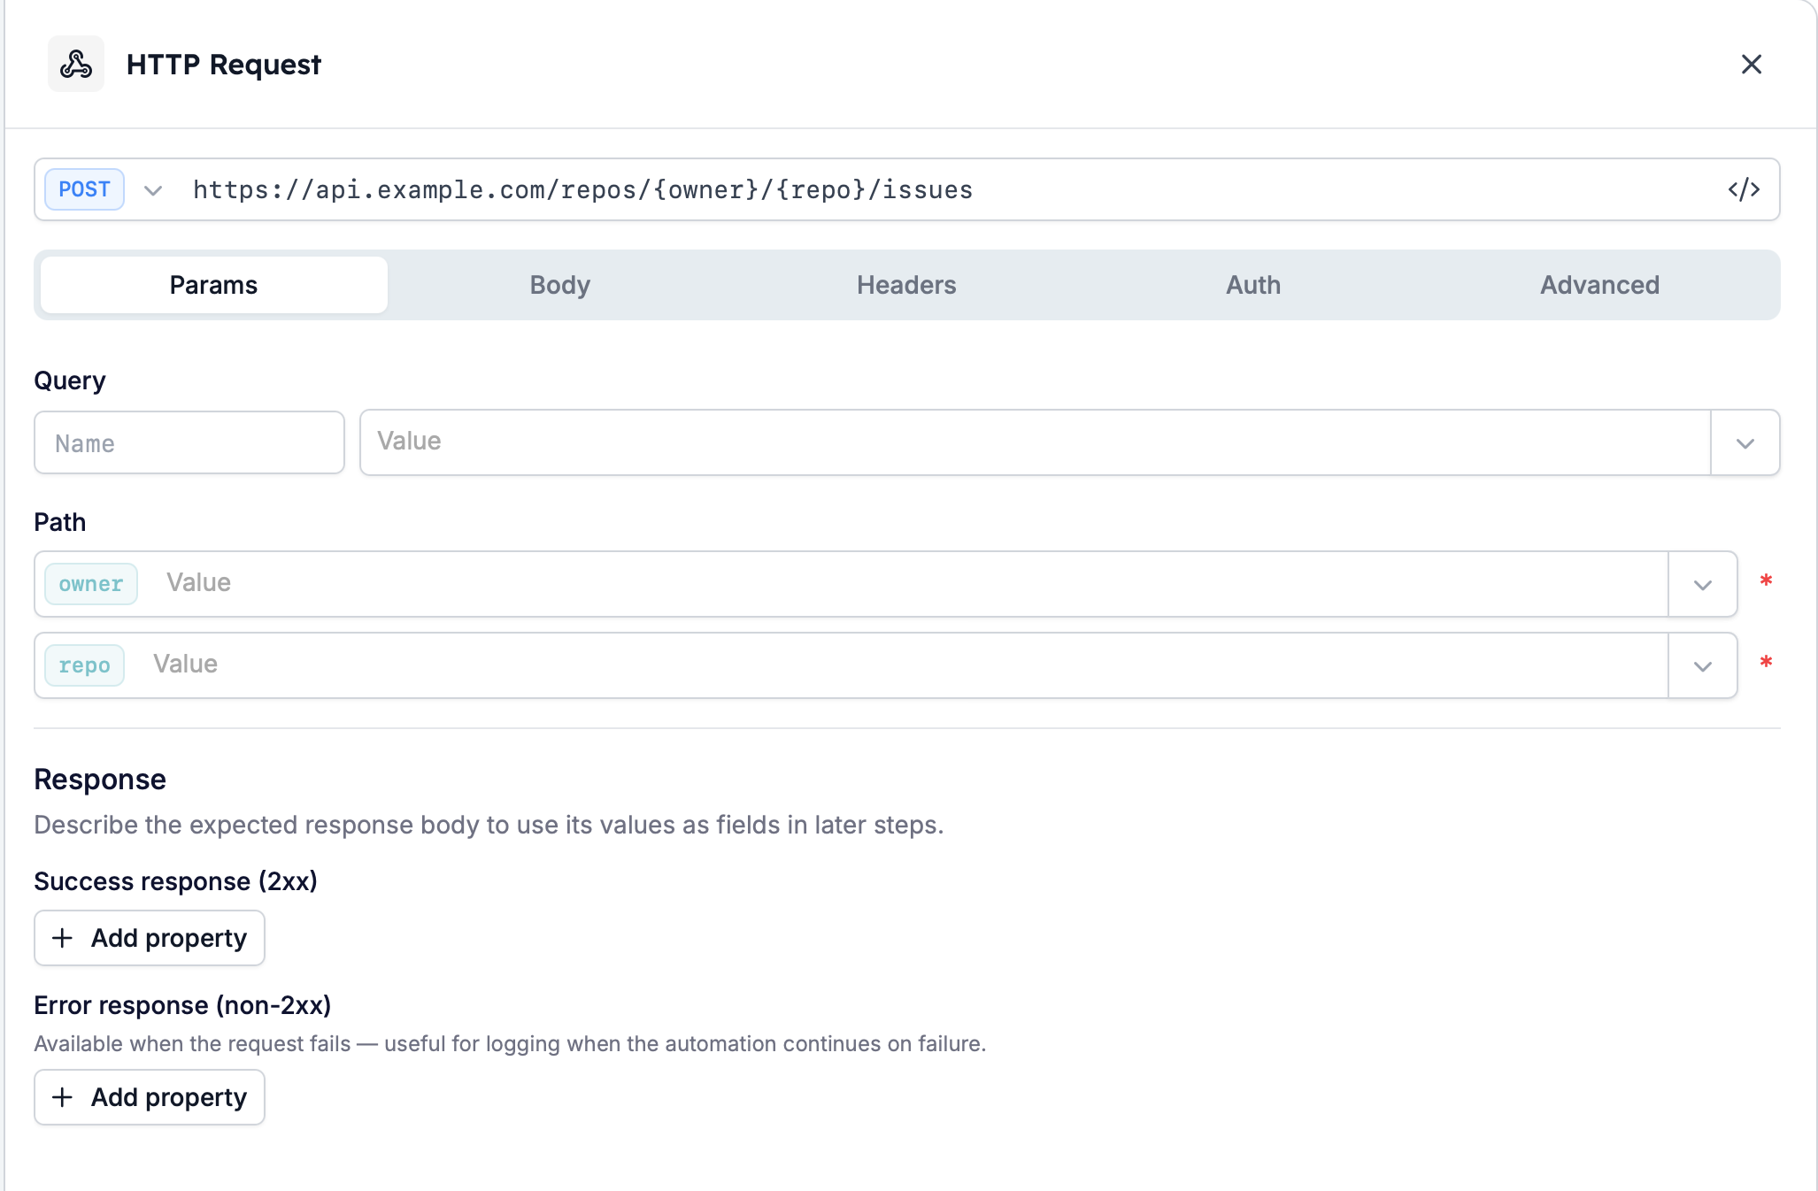
Task: Click the Path section label
Action: 60,522
